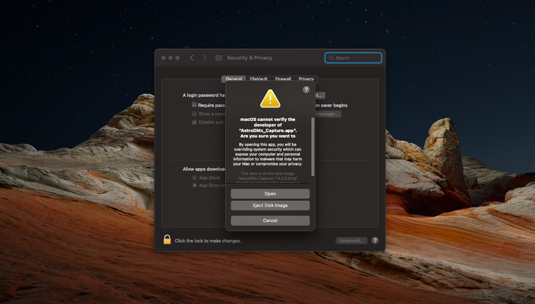The width and height of the screenshot is (535, 304).
Task: Select App Store and identified developers option
Action: coord(195,185)
